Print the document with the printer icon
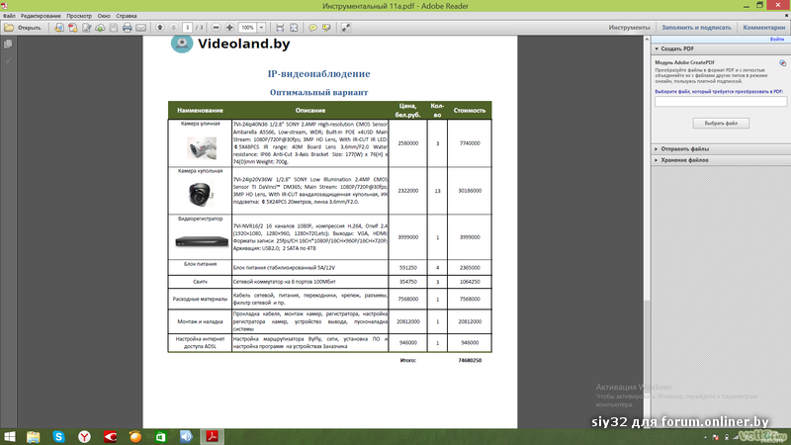791x445 pixels. (x=128, y=28)
